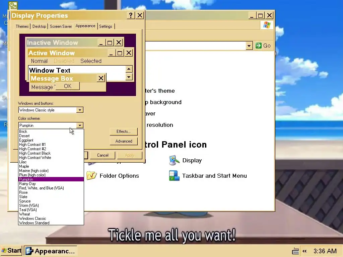Click Selected menu item in preview
The image size is (343, 257).
[91, 61]
